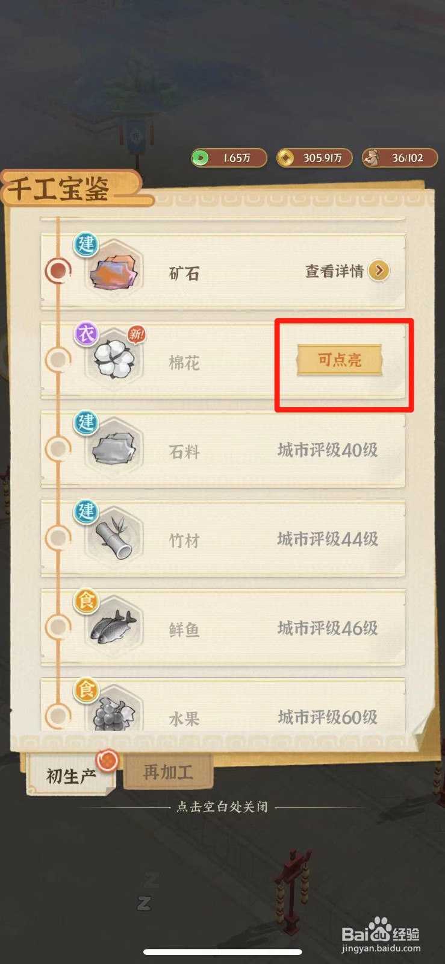Viewport: 445px width, 964px height.
Task: Click 点击空白处关闭 text to close panel
Action: click(x=222, y=807)
